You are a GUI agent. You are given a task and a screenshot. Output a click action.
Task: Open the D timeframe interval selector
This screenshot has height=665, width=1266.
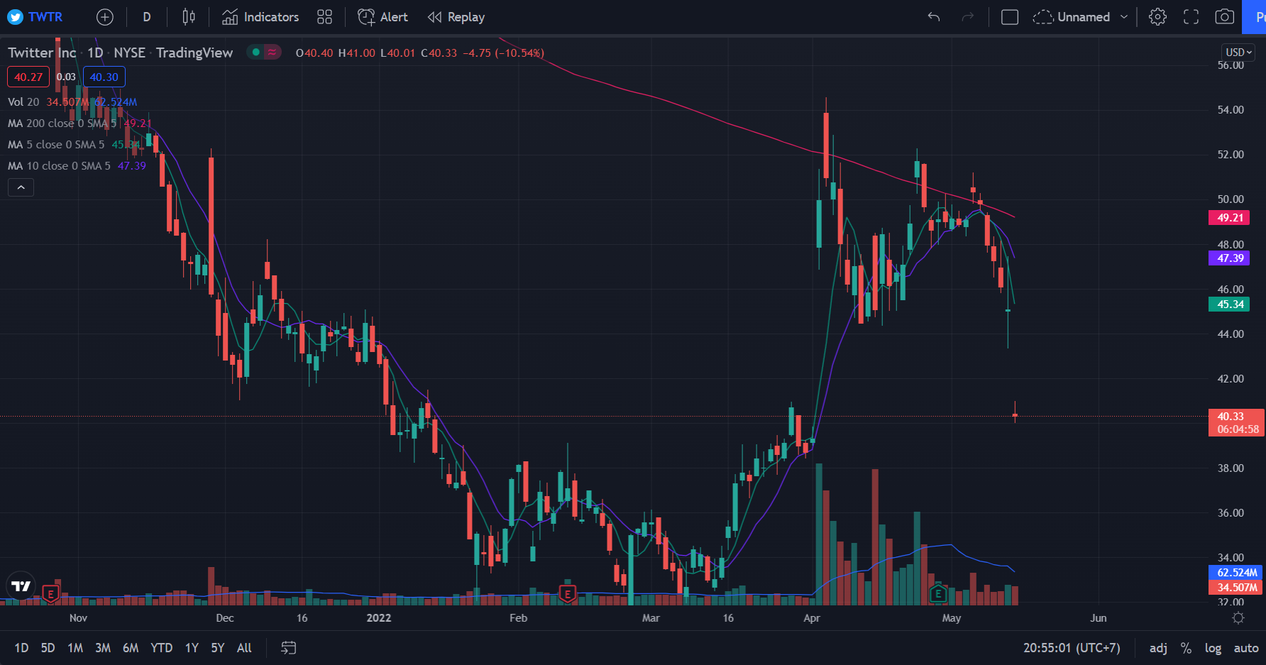[x=147, y=17]
